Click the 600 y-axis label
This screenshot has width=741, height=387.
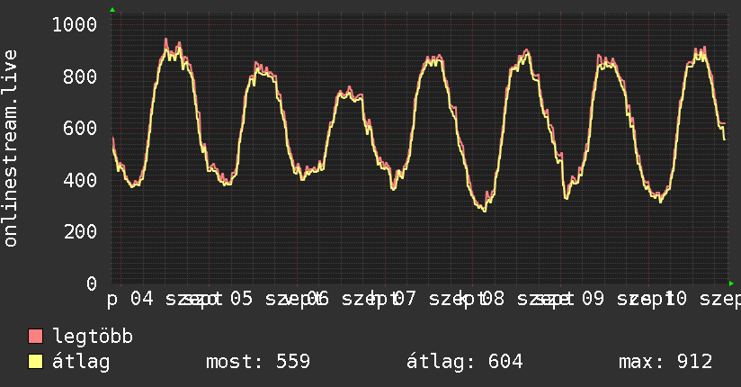[80, 128]
